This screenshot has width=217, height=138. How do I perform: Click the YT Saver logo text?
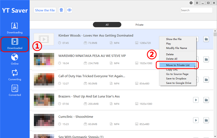pyautogui.click(x=15, y=11)
